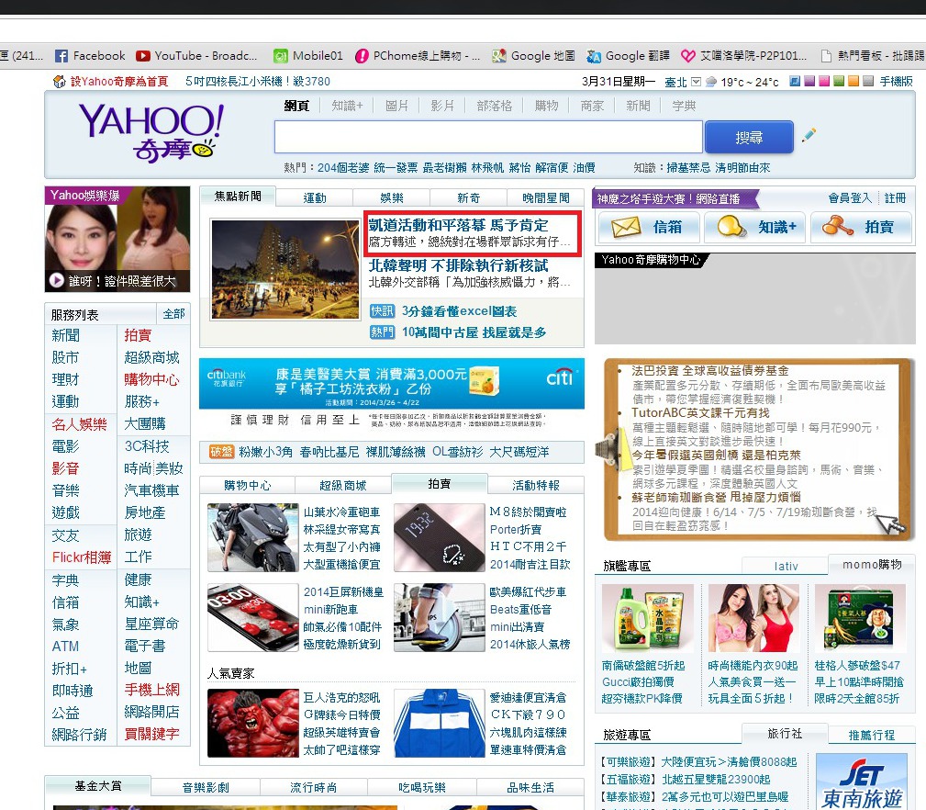Open 全部 services link
Viewport: 926px width, 810px height.
tap(173, 314)
